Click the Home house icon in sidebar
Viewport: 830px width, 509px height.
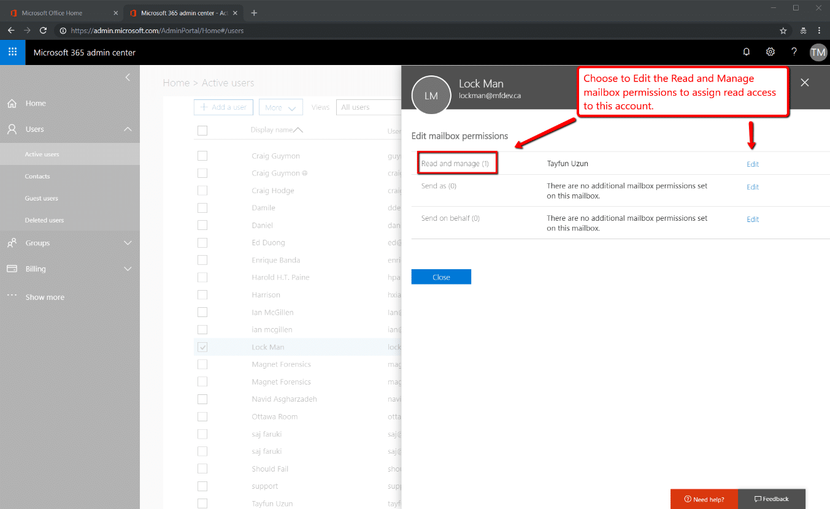pos(12,103)
